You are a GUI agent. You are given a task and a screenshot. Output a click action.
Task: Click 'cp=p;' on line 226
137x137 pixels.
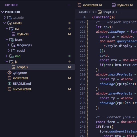coord(104,55)
